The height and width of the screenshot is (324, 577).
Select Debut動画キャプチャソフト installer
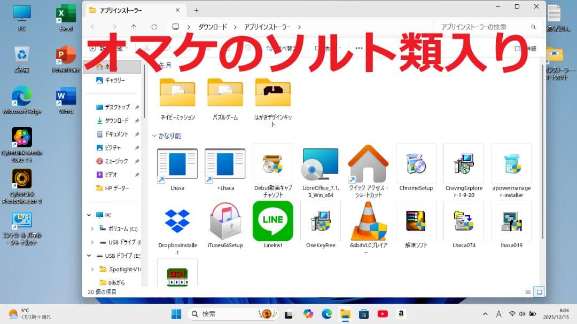(273, 171)
